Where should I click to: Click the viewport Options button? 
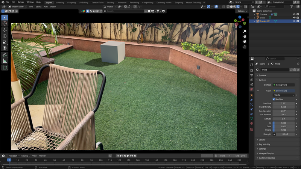pyautogui.click(x=242, y=11)
